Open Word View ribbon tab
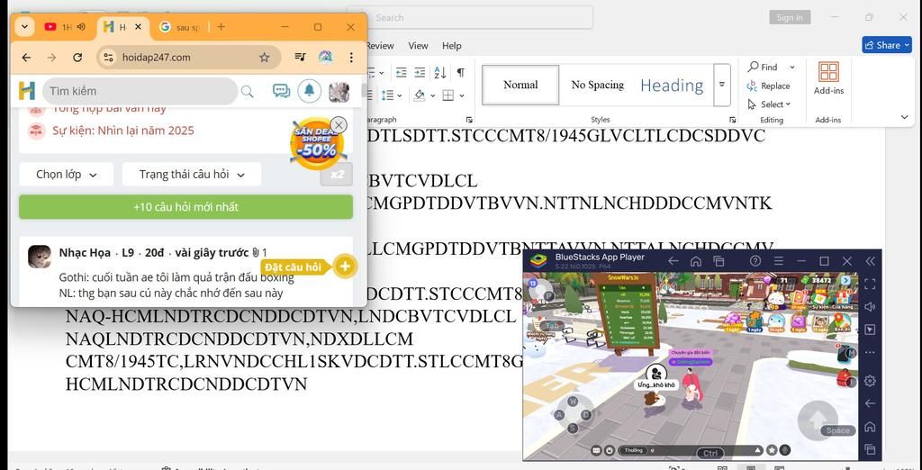The height and width of the screenshot is (470, 922). click(418, 45)
